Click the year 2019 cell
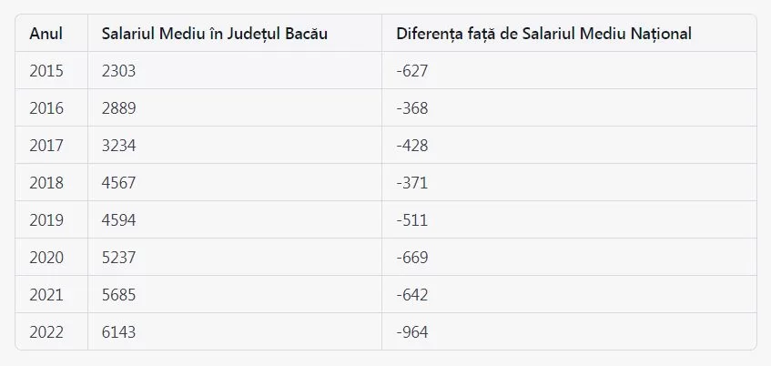 pos(46,220)
